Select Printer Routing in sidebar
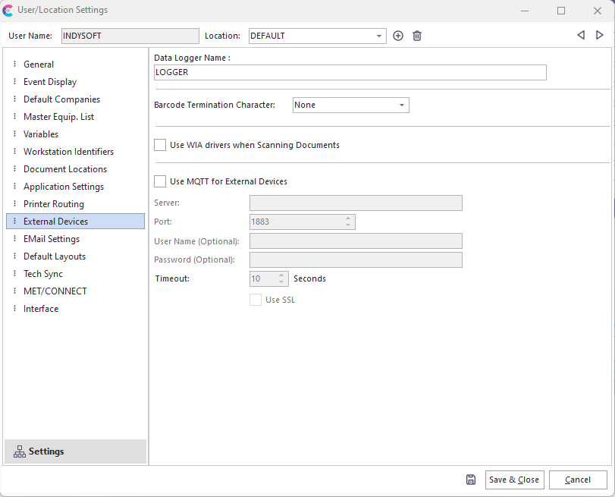This screenshot has width=615, height=497. [x=53, y=204]
